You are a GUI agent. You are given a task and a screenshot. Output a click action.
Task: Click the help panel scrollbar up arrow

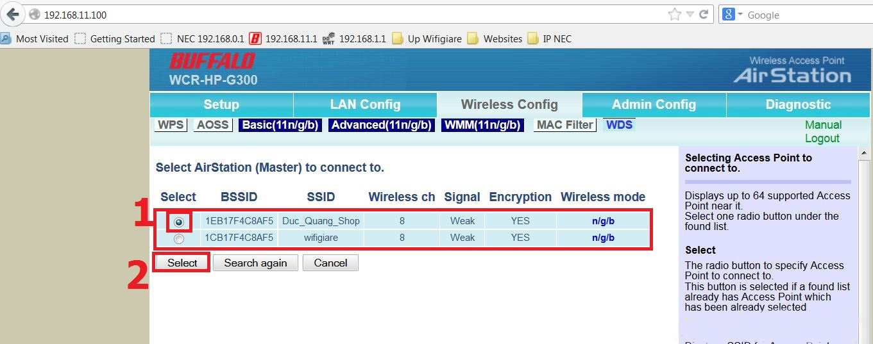(865, 153)
